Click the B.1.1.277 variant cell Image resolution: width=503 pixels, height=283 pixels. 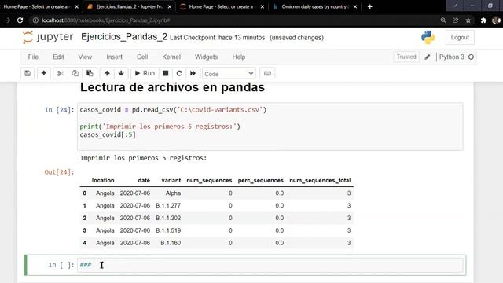click(x=168, y=205)
